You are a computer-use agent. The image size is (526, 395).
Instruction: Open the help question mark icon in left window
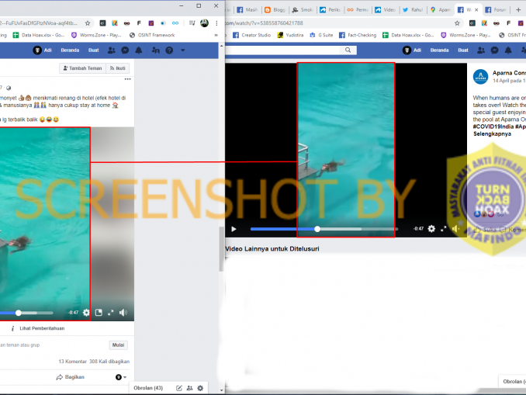point(169,50)
